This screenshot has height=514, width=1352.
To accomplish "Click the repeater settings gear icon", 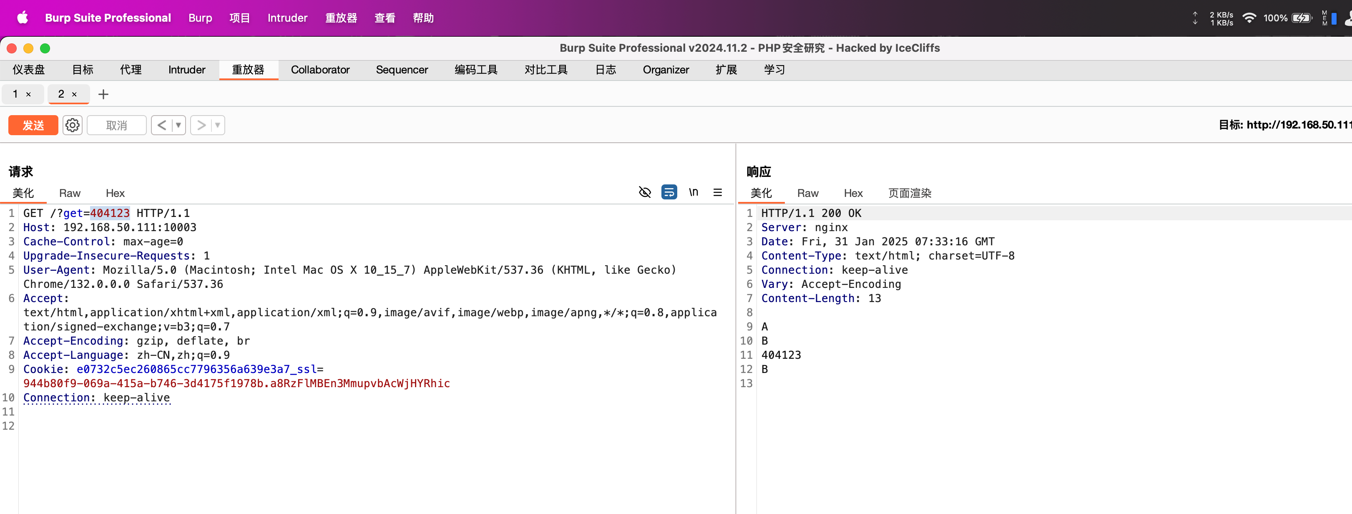I will point(73,126).
